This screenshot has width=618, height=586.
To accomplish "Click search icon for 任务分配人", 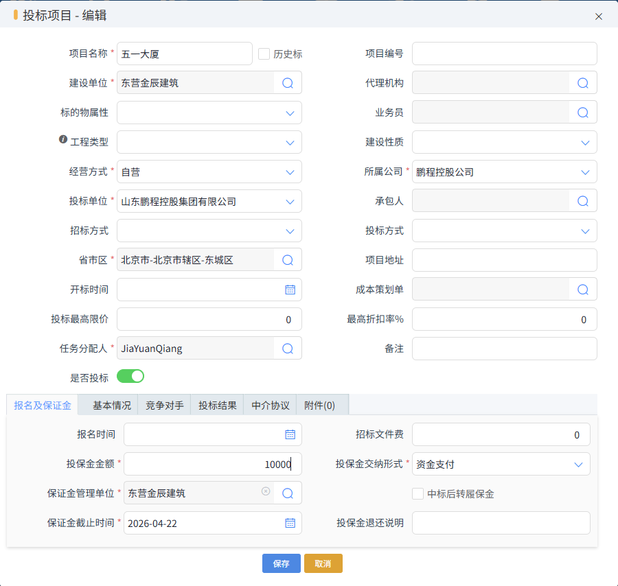I will [x=288, y=349].
